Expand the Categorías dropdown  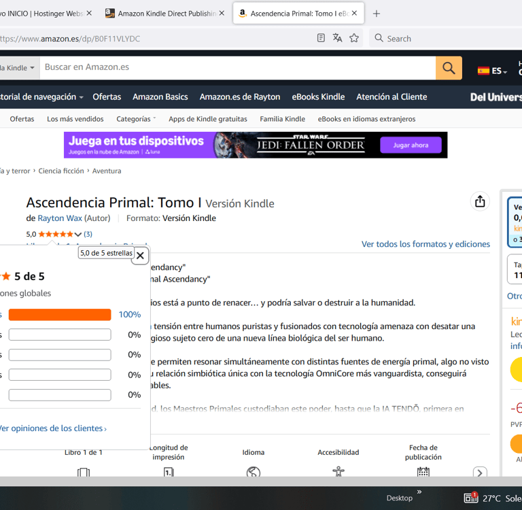point(136,119)
